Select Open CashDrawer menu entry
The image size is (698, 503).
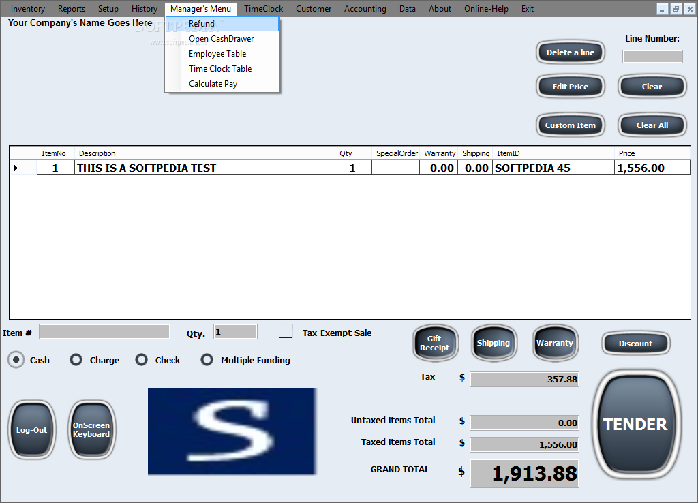coord(222,39)
